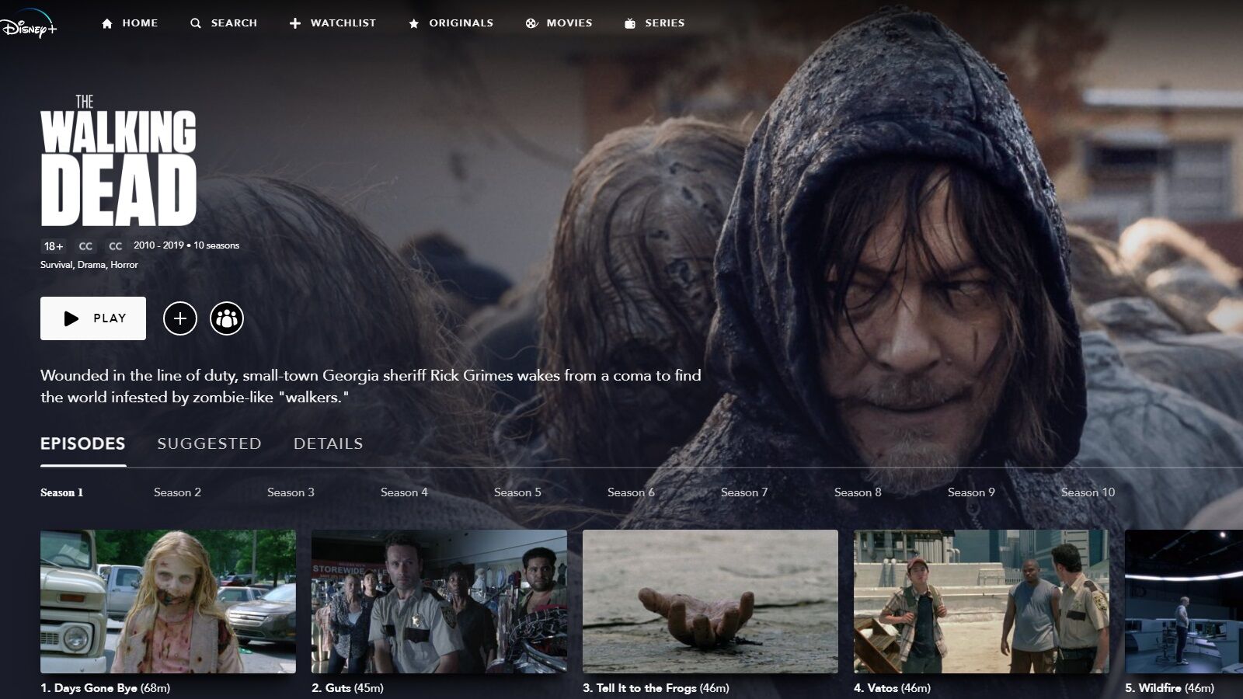1243x699 pixels.
Task: Click the Search magnifier icon
Action: pos(196,23)
